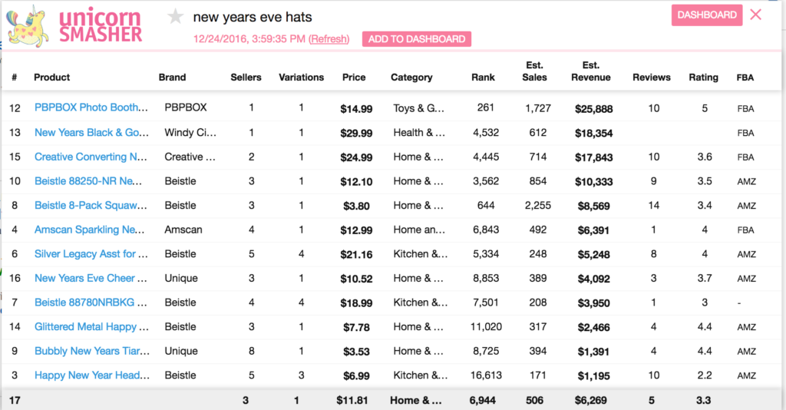
Task: Sort by Sellers column header
Action: 246,78
